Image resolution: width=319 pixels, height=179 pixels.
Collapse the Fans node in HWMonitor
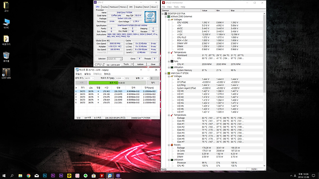(169, 62)
